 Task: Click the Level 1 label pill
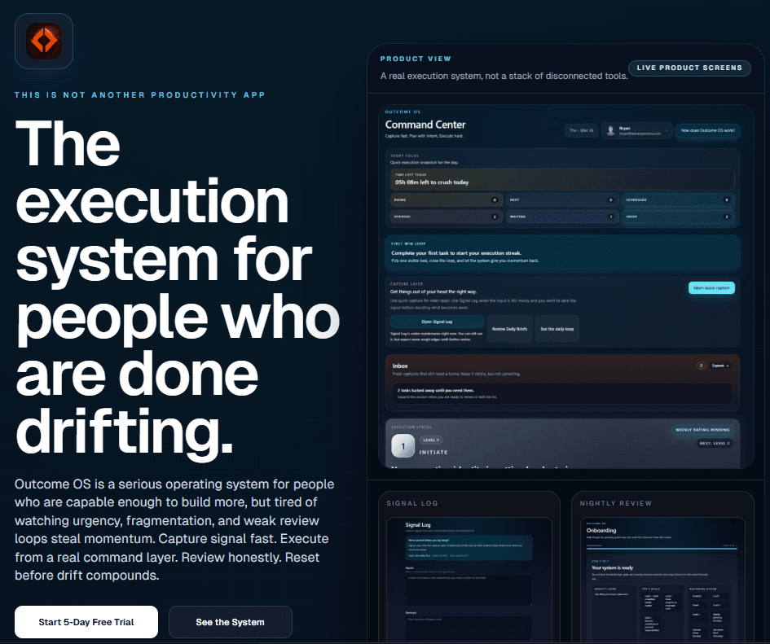pos(431,440)
